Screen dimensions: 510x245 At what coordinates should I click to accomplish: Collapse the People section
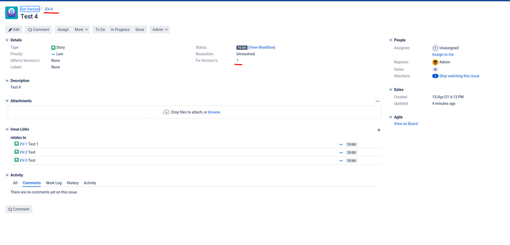[391, 40]
